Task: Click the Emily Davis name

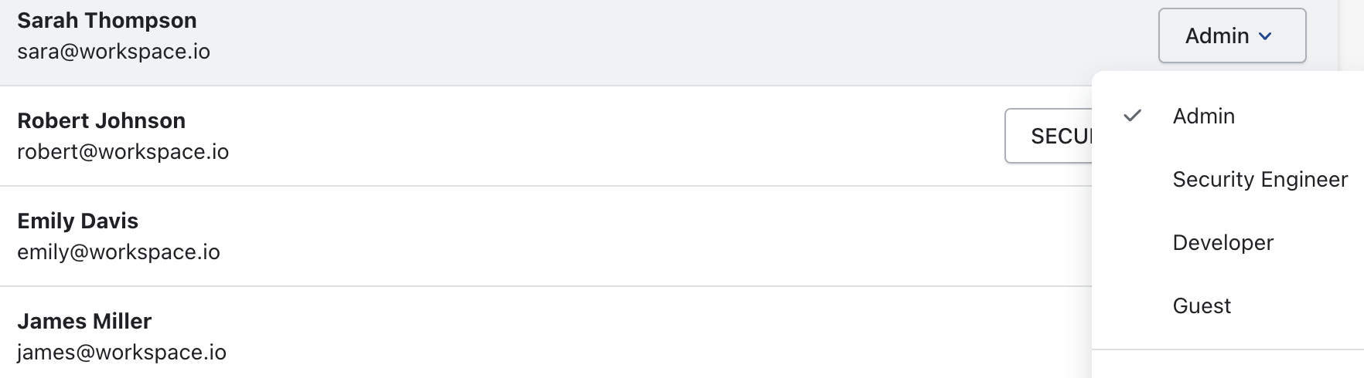Action: pos(77,221)
